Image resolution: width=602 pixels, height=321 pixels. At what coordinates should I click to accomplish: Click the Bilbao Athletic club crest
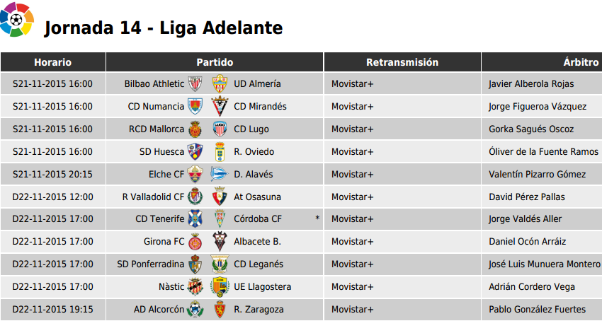[x=195, y=83]
